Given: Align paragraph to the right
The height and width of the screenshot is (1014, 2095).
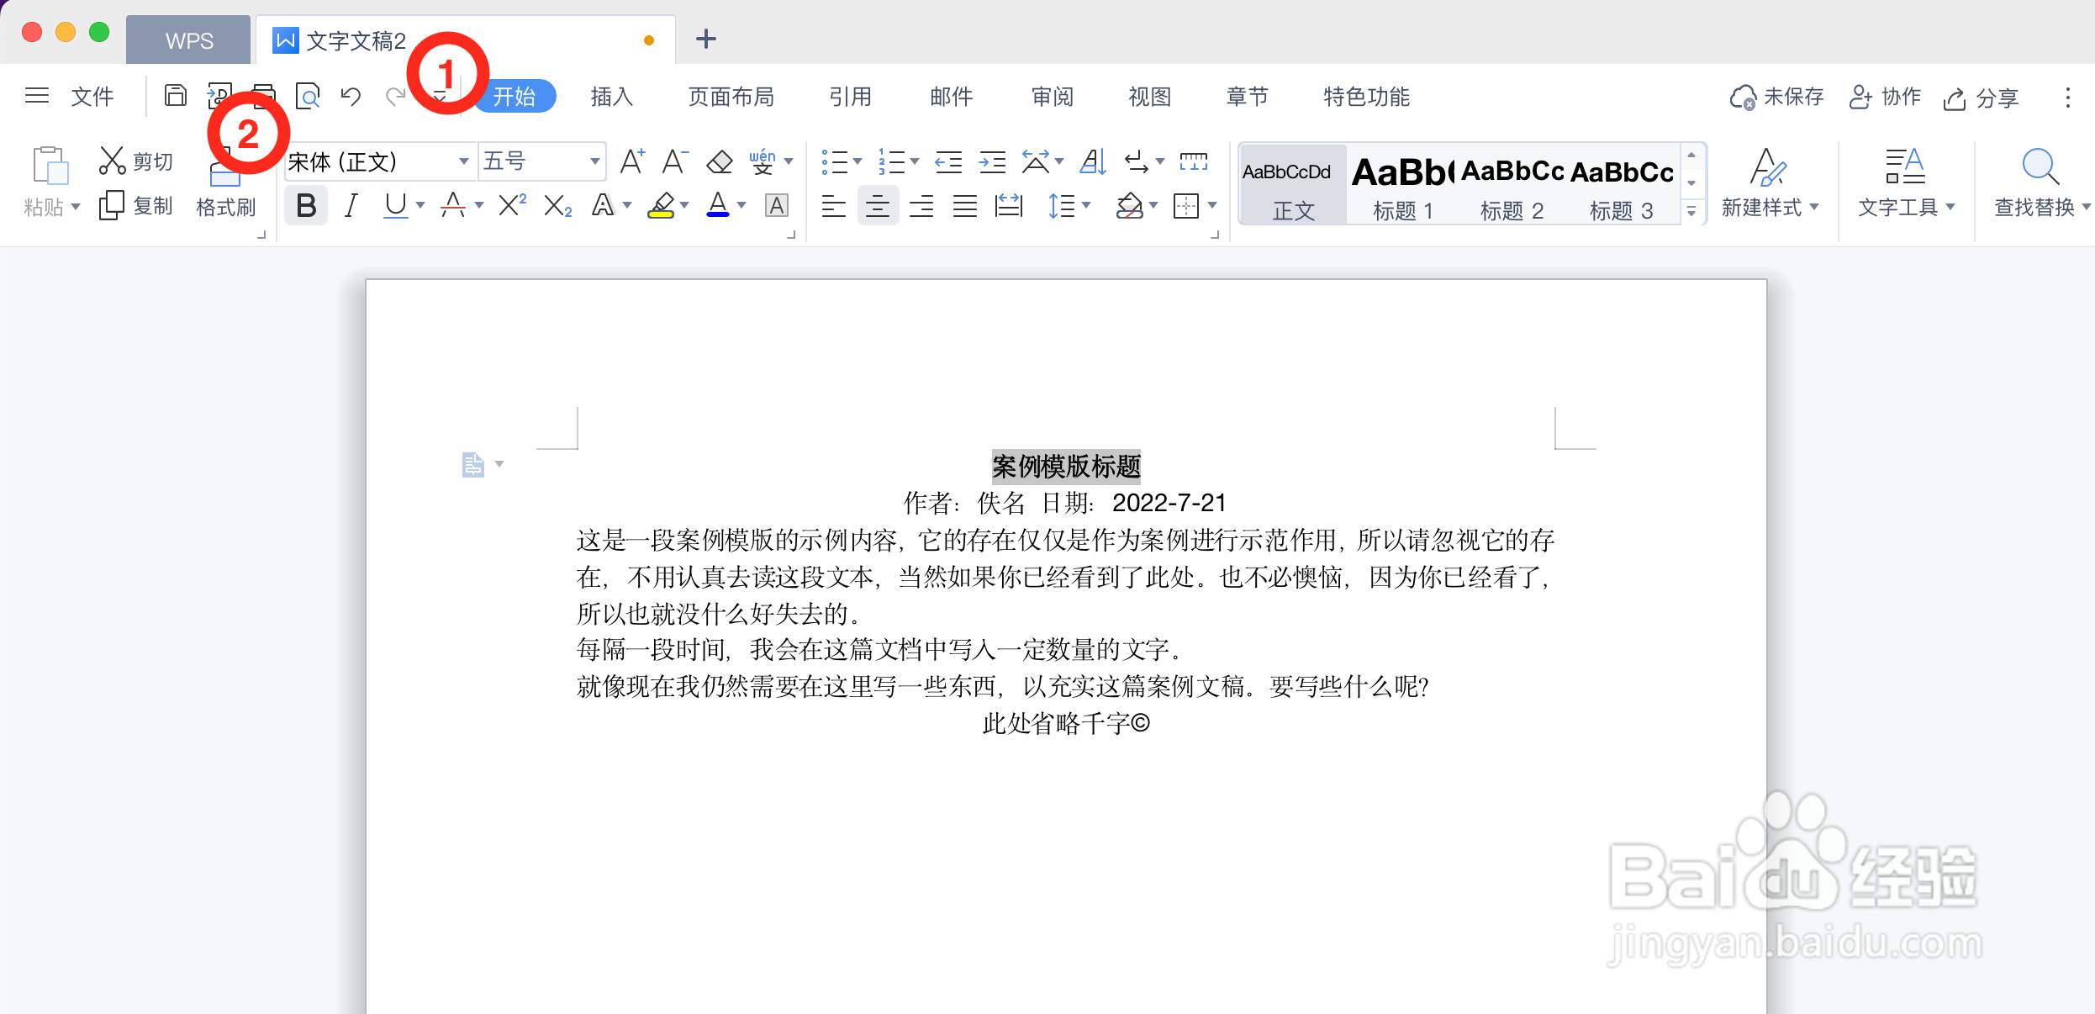Looking at the screenshot, I should pyautogui.click(x=921, y=205).
